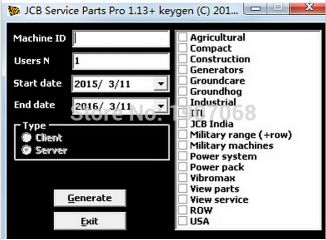Click the JCB keygen title bar icon
The image size is (326, 240).
13,10
